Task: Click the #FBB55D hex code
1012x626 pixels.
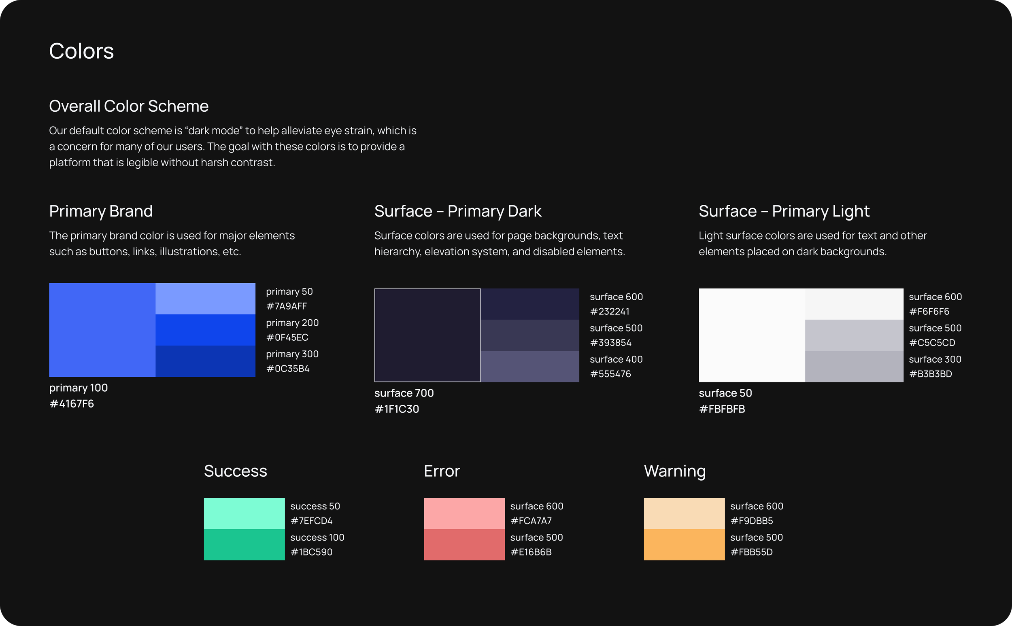Action: [x=752, y=552]
